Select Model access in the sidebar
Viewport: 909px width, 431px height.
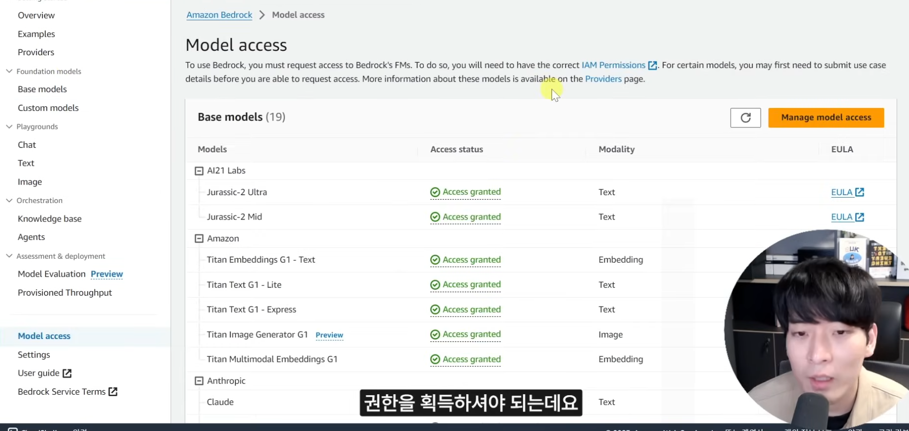44,336
